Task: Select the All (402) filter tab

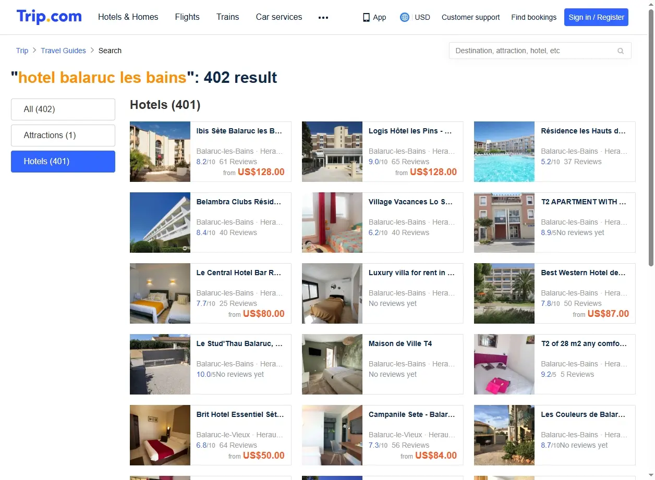Action: pos(63,109)
